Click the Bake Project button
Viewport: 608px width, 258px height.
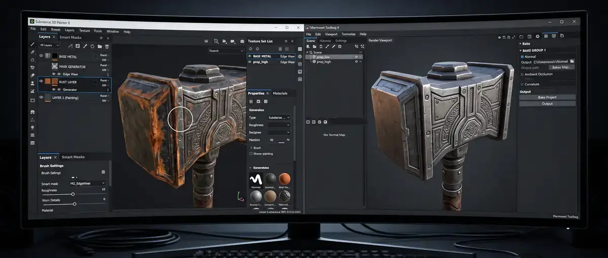547,97
